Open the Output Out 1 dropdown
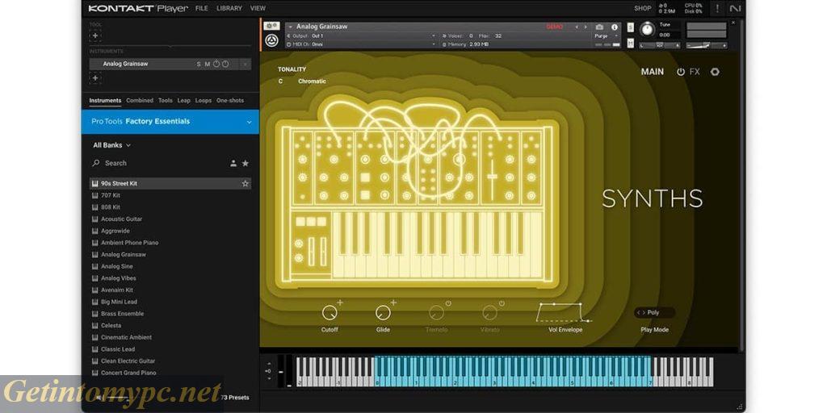The width and height of the screenshot is (827, 413). (361, 35)
